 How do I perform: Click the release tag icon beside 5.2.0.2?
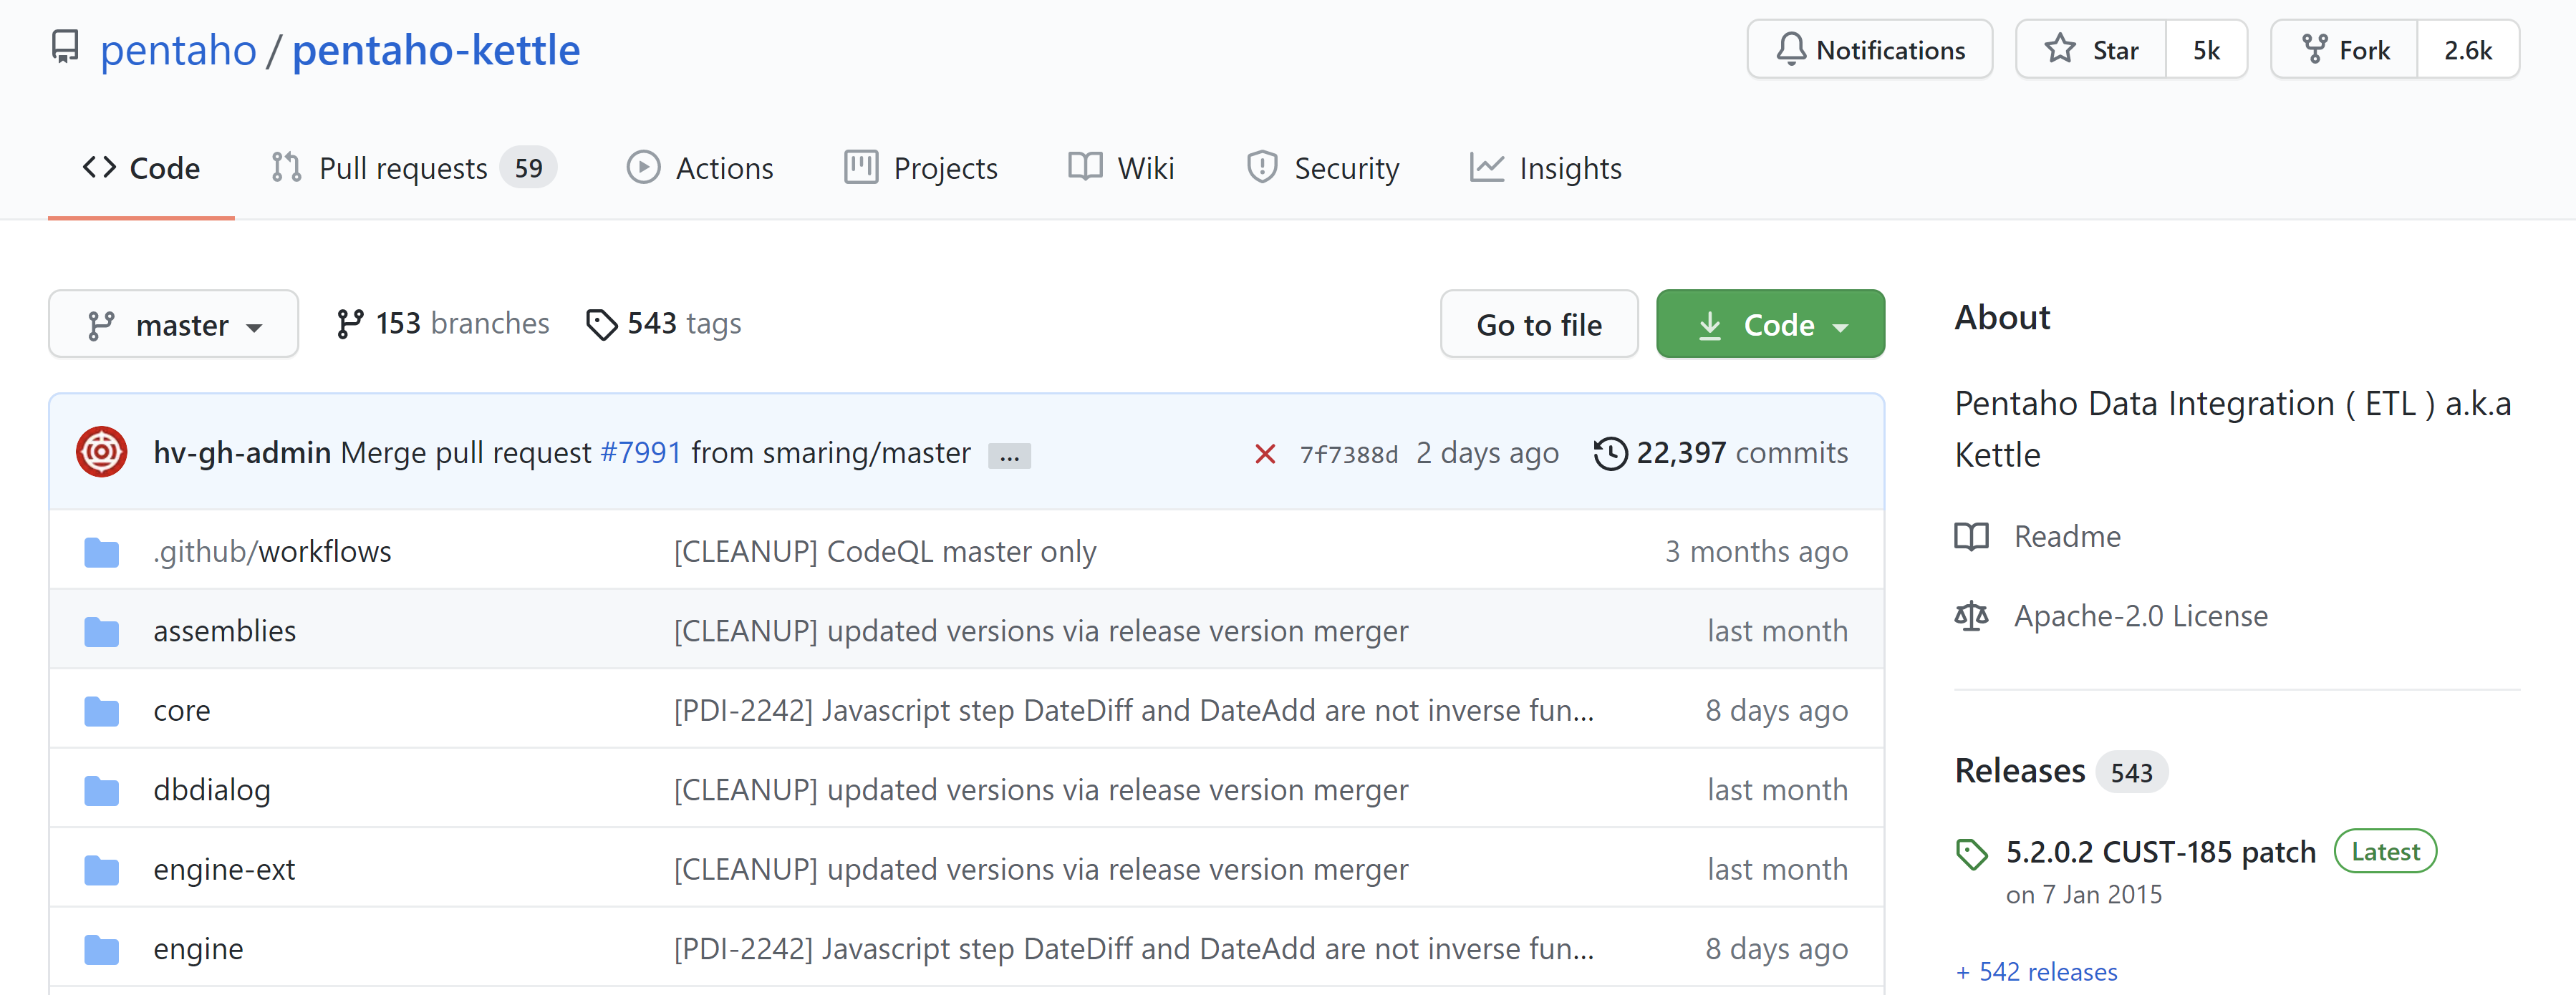point(1971,854)
